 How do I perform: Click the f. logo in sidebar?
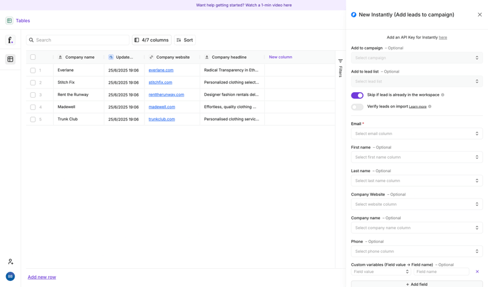tap(10, 40)
